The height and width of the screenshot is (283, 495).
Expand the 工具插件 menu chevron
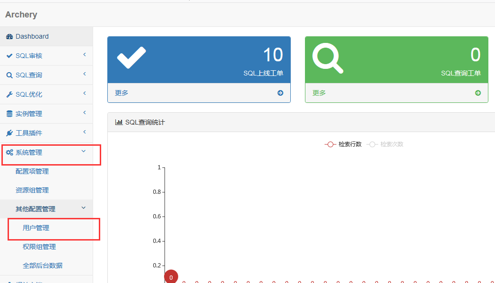pyautogui.click(x=85, y=132)
